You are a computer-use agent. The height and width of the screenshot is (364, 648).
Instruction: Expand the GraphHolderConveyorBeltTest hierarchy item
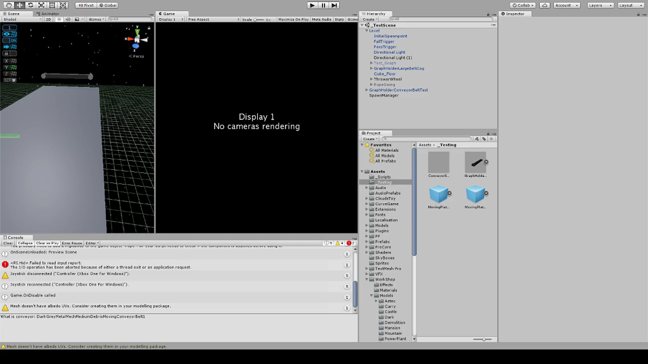pyautogui.click(x=367, y=90)
